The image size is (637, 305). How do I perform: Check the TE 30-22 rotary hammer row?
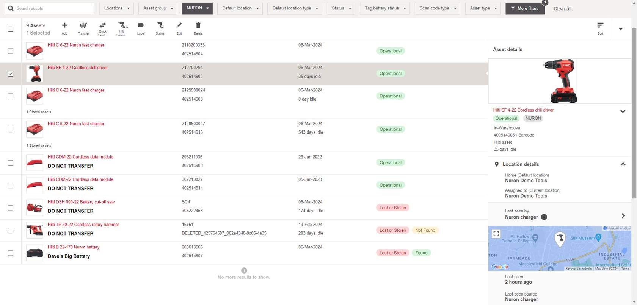(11, 231)
